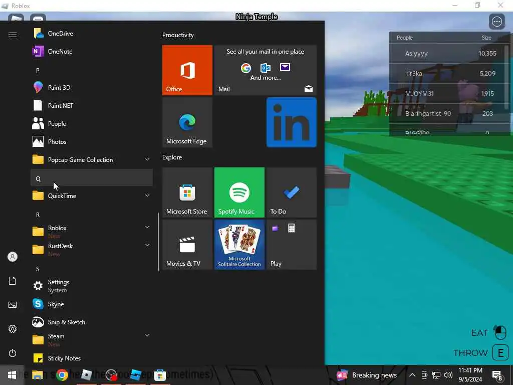Open Microsoft Store from taskbar
This screenshot has width=513, height=385.
click(160, 375)
